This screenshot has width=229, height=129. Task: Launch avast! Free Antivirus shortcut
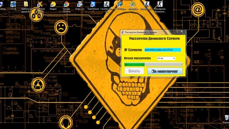(x=40, y=6)
